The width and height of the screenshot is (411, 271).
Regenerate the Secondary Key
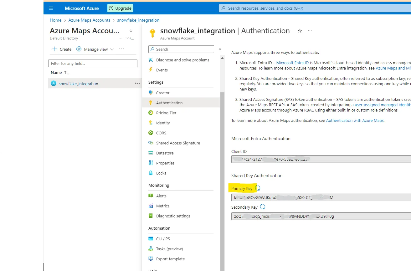[262, 207]
